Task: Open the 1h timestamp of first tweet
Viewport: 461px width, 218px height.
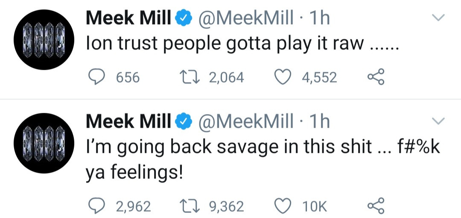Action: 319,18
